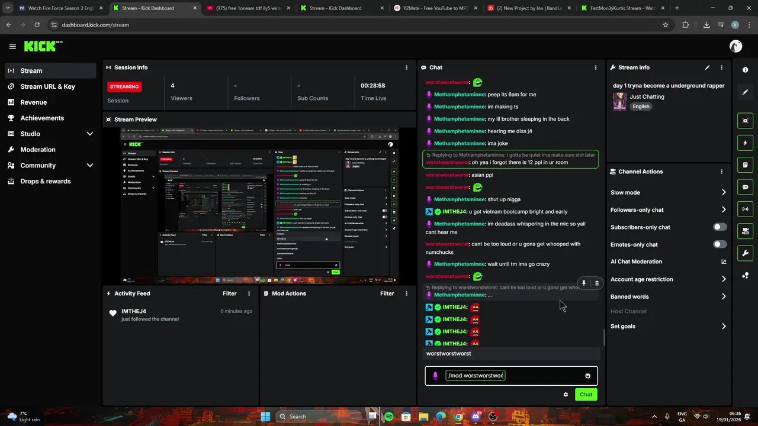
Task: Bookmark this page with star icon
Action: 666,25
